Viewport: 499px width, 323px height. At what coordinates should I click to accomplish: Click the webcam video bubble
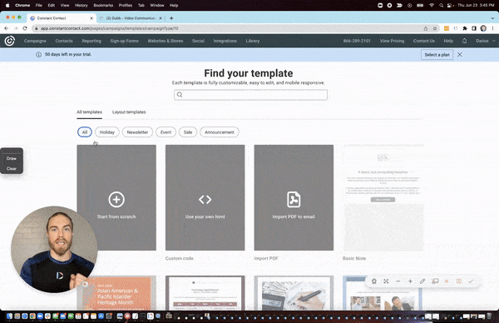point(54,249)
